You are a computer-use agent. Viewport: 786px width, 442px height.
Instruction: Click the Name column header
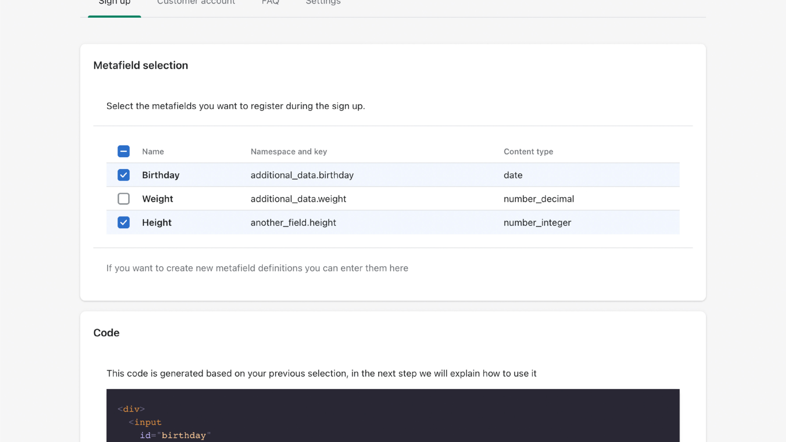click(x=153, y=152)
